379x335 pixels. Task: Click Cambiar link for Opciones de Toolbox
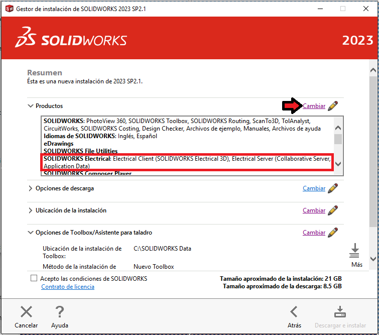pos(314,233)
